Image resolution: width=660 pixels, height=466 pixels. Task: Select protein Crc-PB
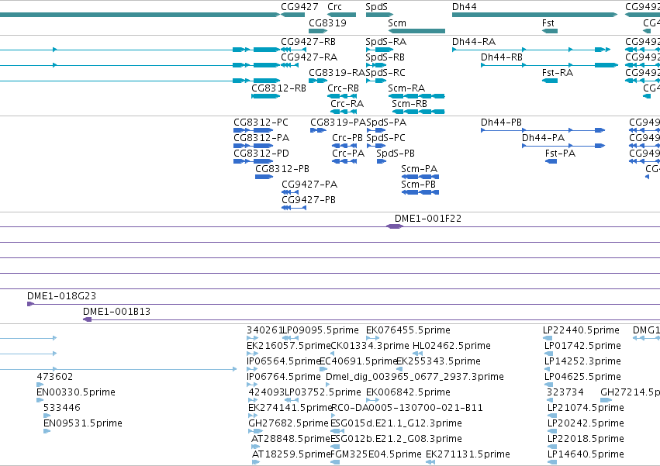tap(344, 146)
